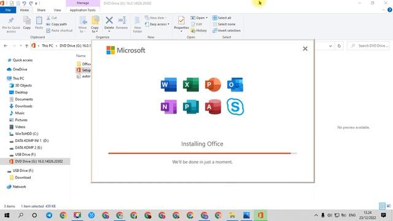Click the OneNote icon in Office installer
The image size is (393, 221).
[x=169, y=107]
